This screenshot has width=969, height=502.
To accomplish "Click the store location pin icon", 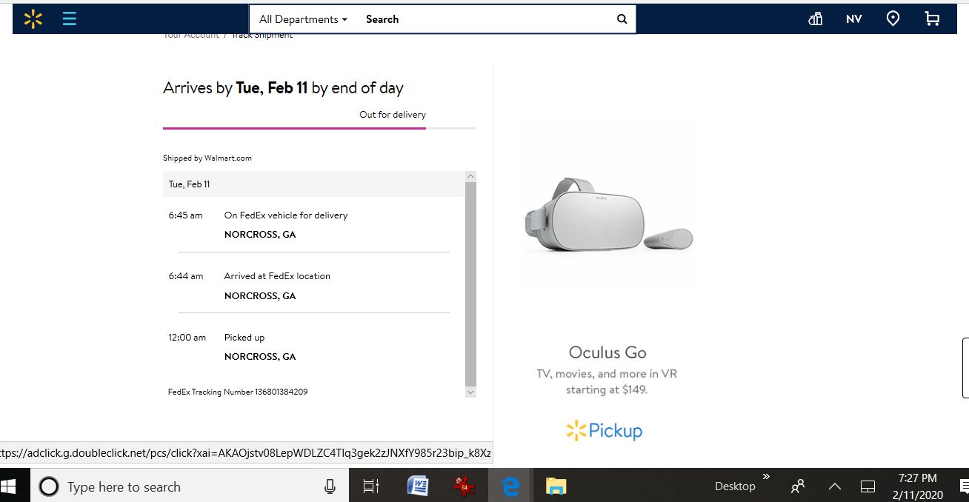I will (893, 19).
